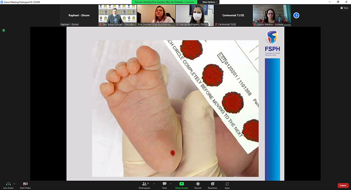The height and width of the screenshot is (190, 351).
Task: Click the green encryption shield icon
Action: [4, 30]
